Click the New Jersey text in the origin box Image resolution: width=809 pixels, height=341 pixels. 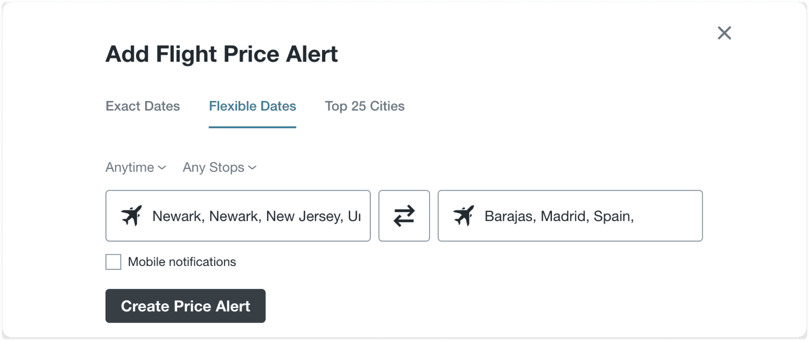pyautogui.click(x=304, y=216)
